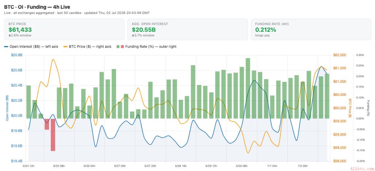Image resolution: width=375 pixels, height=171 pixels.
Task: Click the green Funding Rate legend swatch
Action: click(x=118, y=47)
